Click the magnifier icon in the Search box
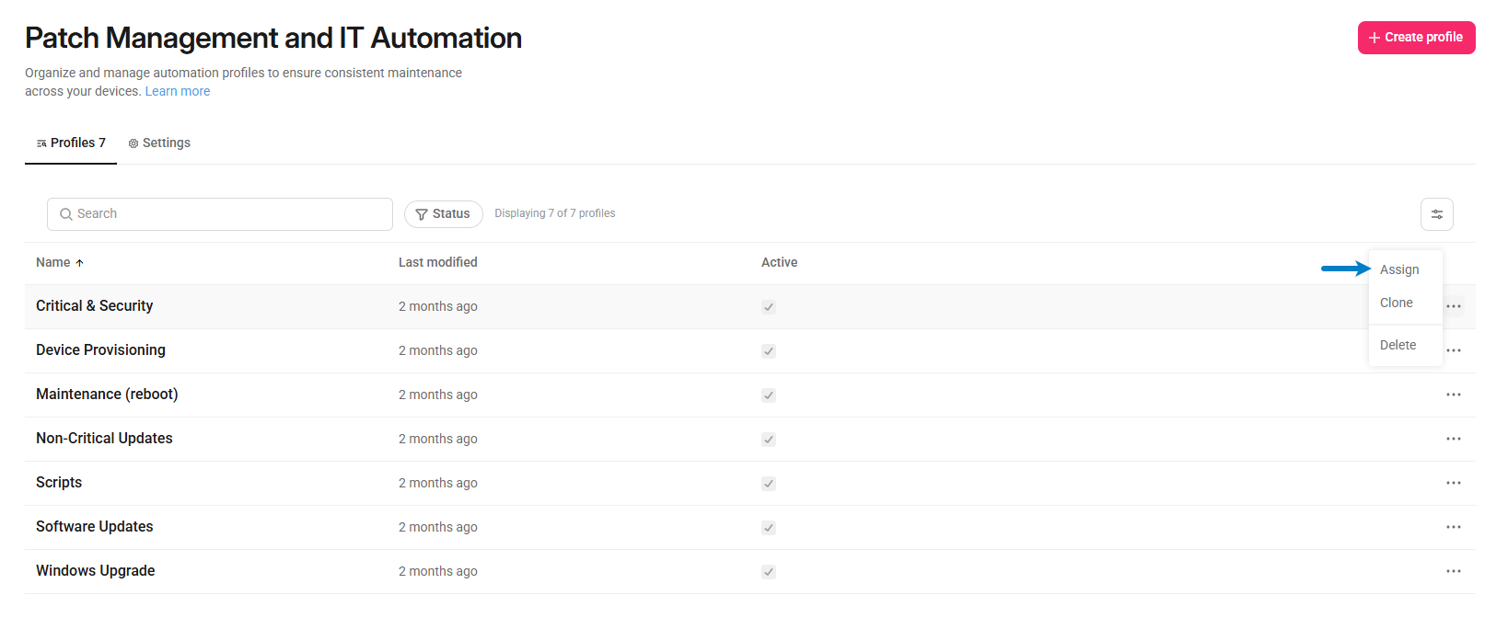 pyautogui.click(x=66, y=214)
